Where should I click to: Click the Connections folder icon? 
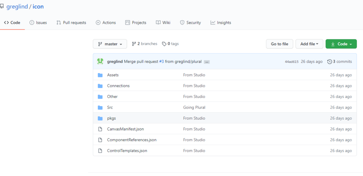[x=100, y=86]
